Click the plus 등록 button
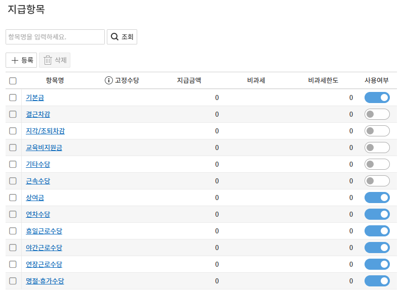Viewport: 401px width, 294px height. click(x=21, y=60)
